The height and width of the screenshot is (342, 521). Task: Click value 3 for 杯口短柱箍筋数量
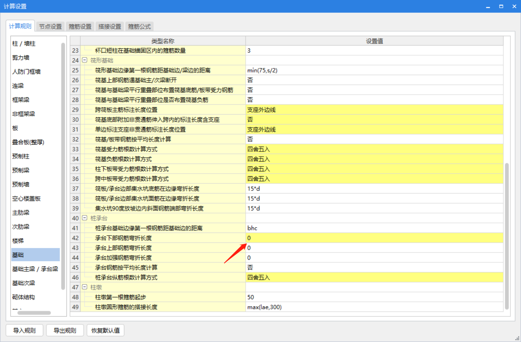pos(374,50)
